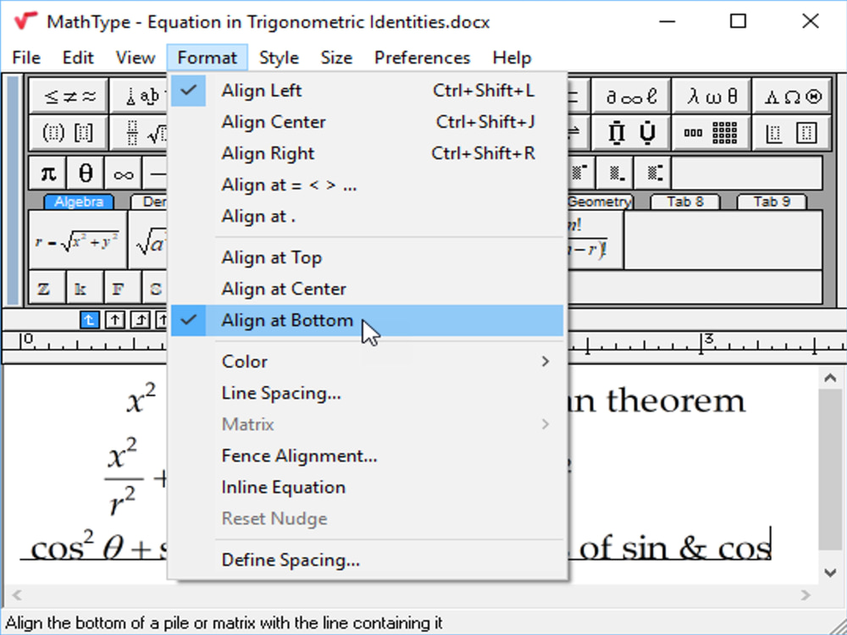This screenshot has width=847, height=635.
Task: Switch to Tab 8
Action: [685, 202]
